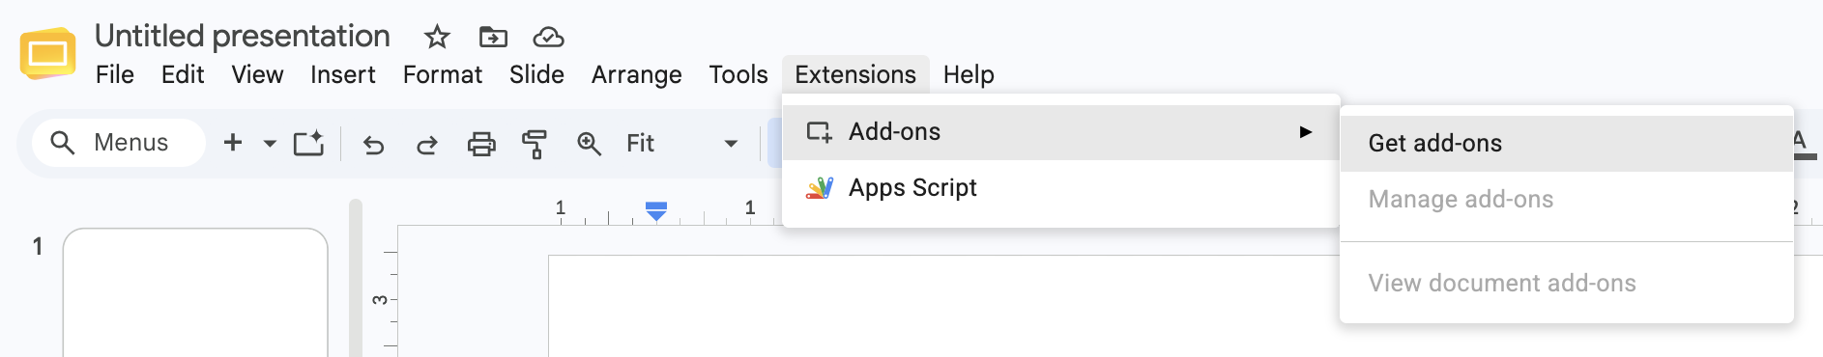The image size is (1823, 357).
Task: Click the Zoom magnifier icon
Action: (589, 144)
